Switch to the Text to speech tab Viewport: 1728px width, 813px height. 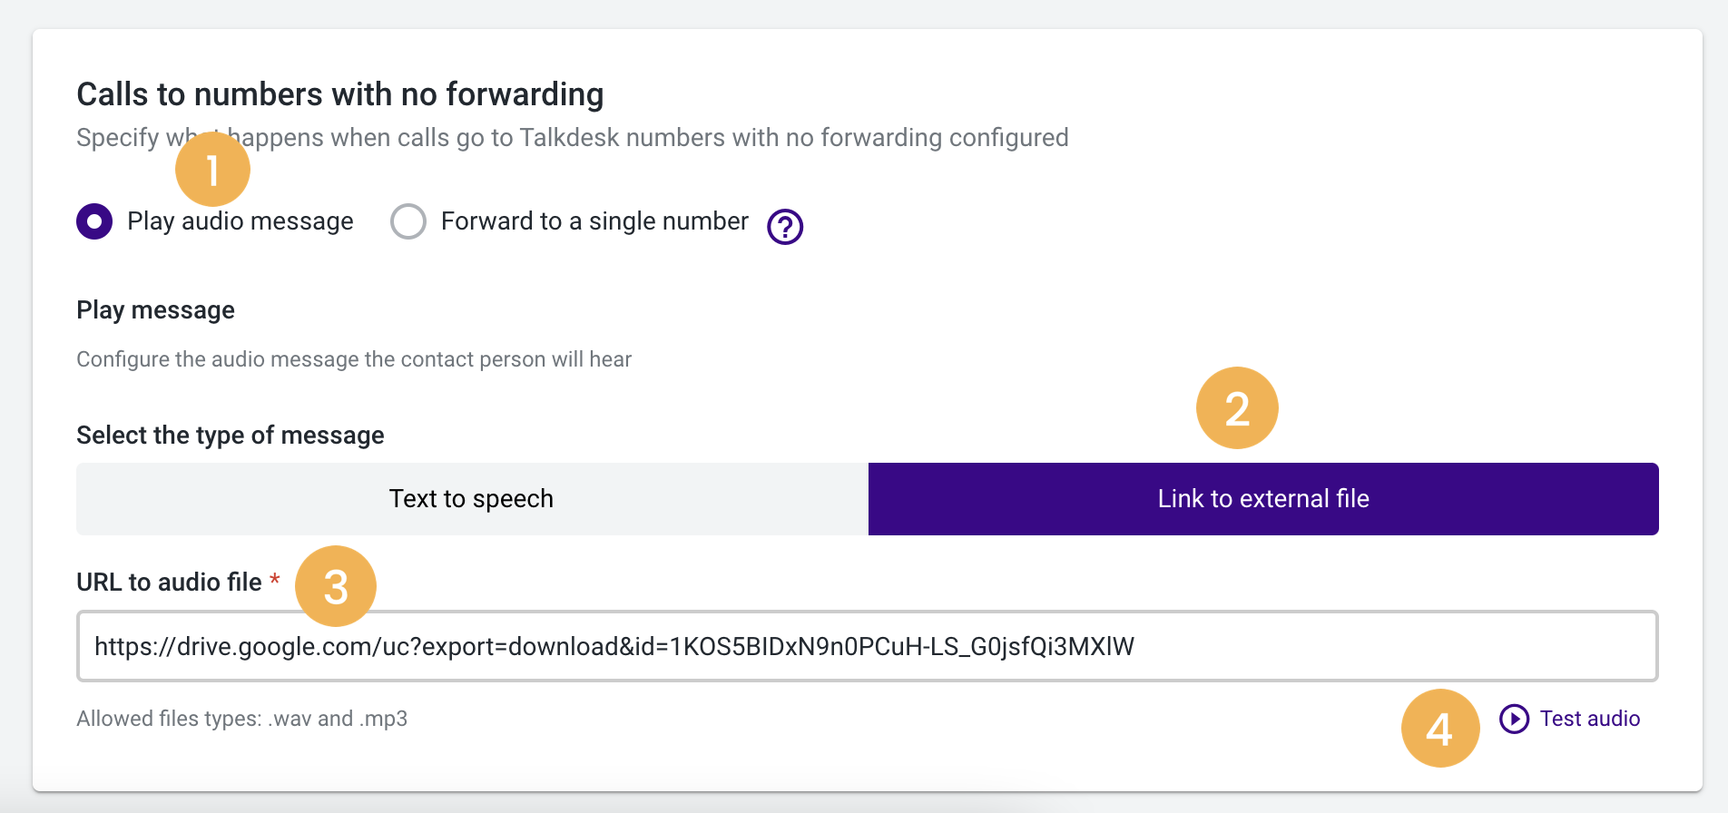(472, 499)
